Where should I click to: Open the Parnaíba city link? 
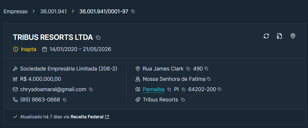154,89
